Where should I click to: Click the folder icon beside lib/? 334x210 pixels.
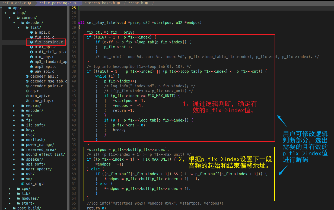click(18, 194)
